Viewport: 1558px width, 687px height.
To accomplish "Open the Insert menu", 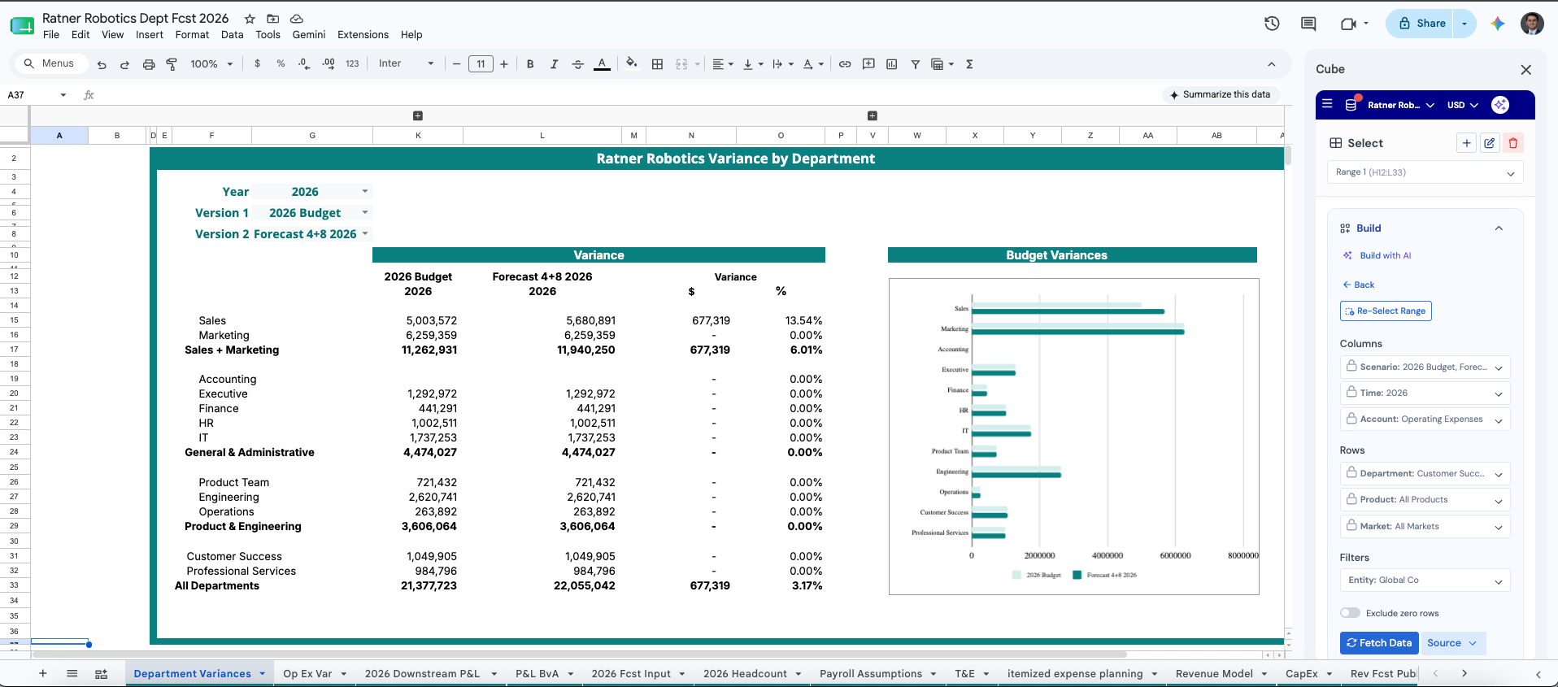I will point(150,35).
